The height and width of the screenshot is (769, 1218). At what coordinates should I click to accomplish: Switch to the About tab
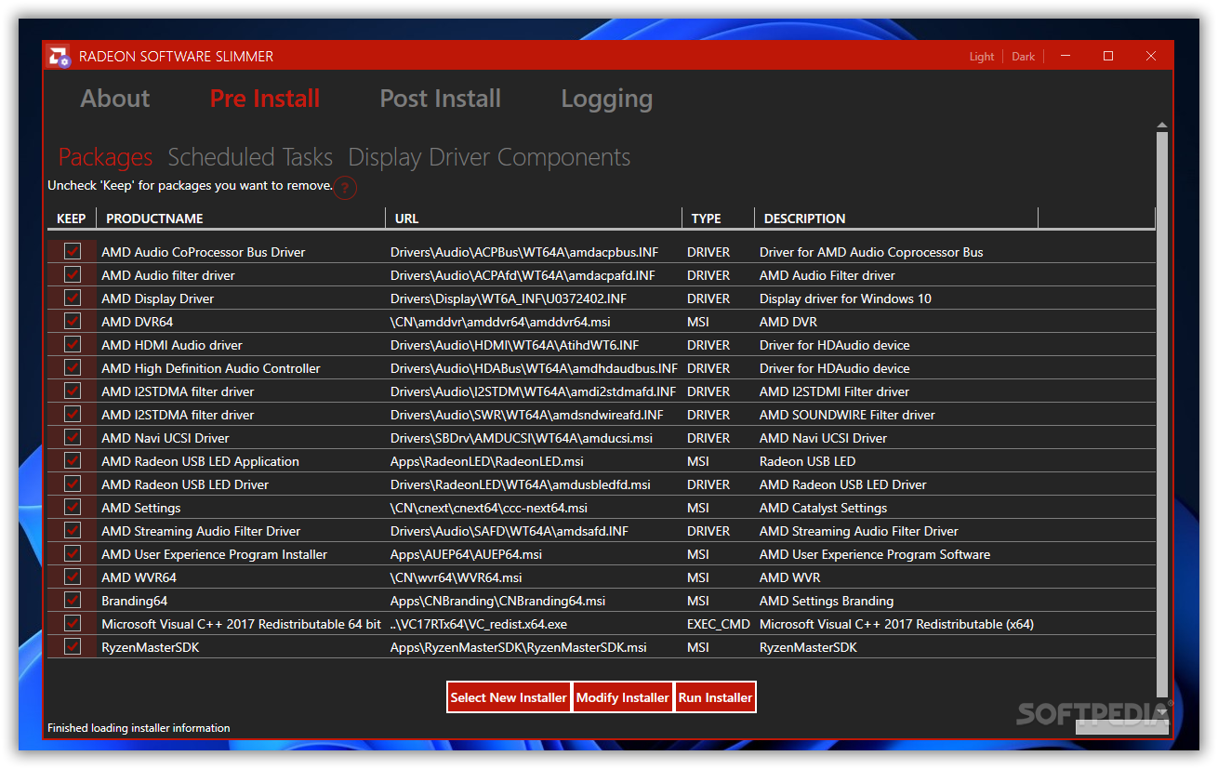point(115,99)
